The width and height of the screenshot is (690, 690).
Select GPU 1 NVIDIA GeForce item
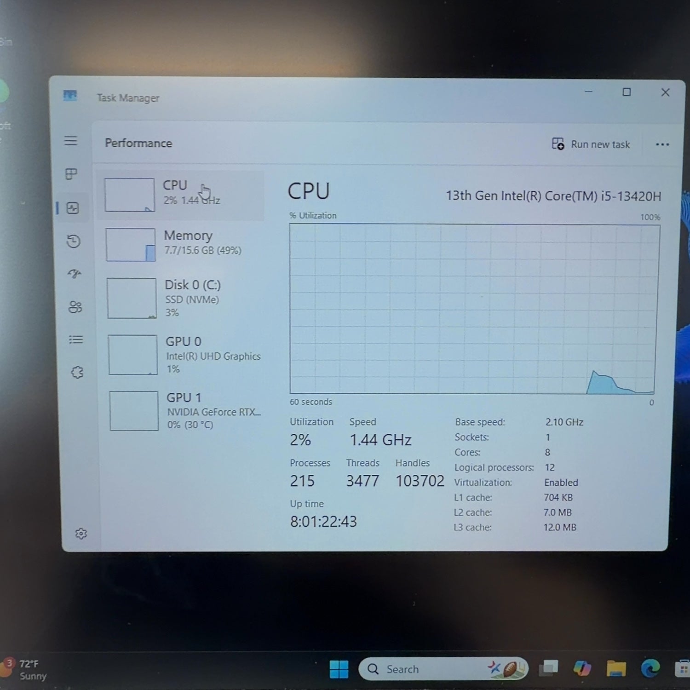185,411
